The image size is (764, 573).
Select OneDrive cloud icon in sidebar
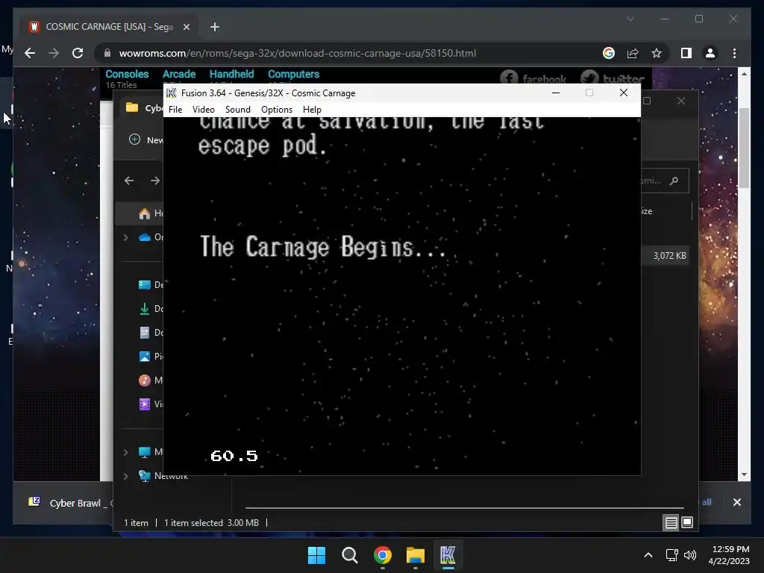[x=144, y=237]
